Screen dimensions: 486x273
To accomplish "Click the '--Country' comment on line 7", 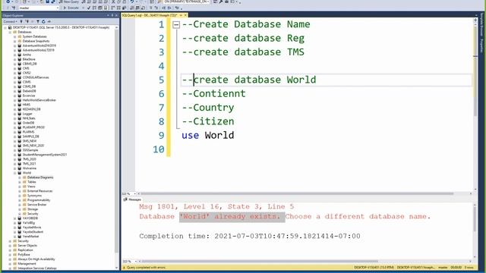I will [x=207, y=108].
